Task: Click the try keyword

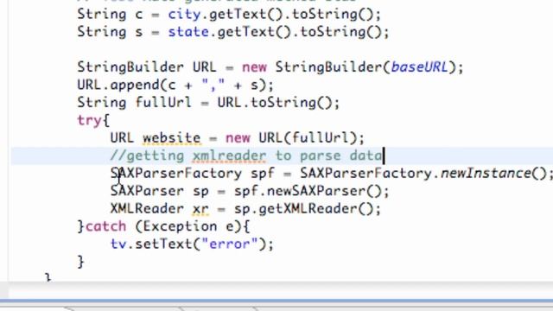Action: (x=90, y=120)
